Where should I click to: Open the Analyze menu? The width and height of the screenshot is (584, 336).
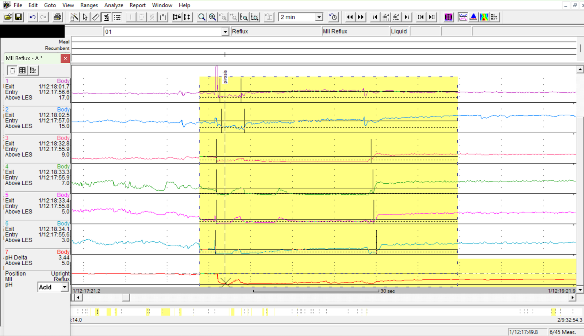(x=114, y=5)
